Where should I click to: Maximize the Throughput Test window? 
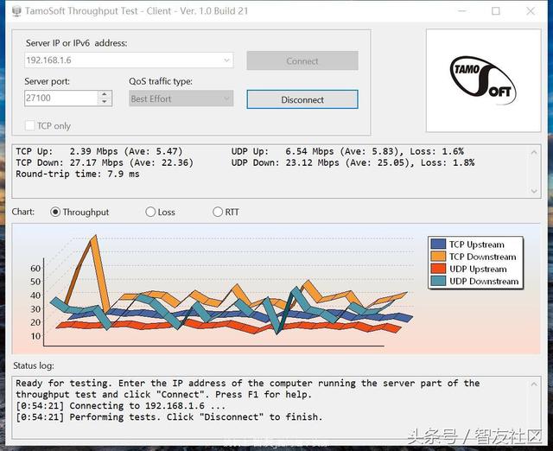click(496, 11)
